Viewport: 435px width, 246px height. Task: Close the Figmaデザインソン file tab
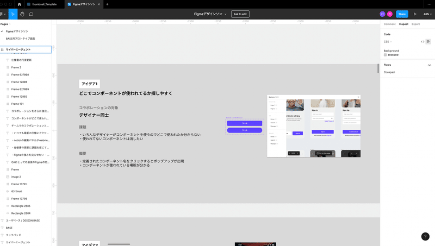click(99, 4)
